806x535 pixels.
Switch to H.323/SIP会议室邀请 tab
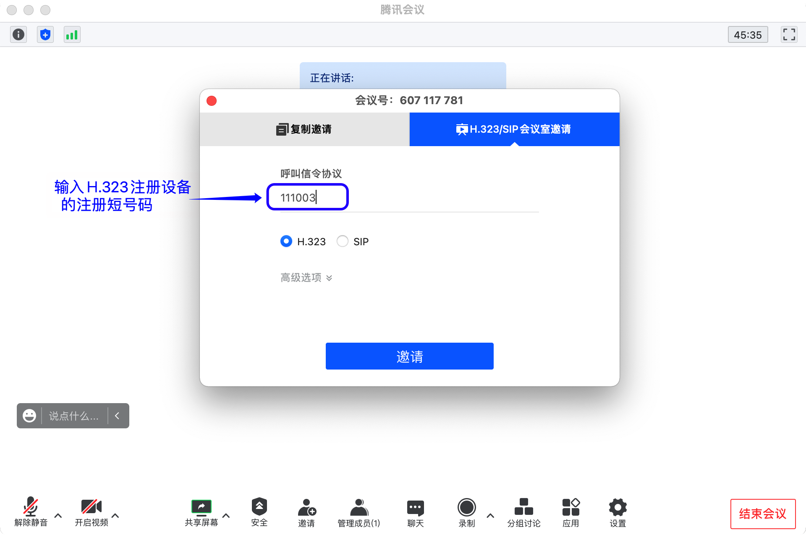(x=514, y=129)
